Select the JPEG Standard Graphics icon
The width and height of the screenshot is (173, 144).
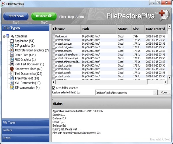pos(12,50)
